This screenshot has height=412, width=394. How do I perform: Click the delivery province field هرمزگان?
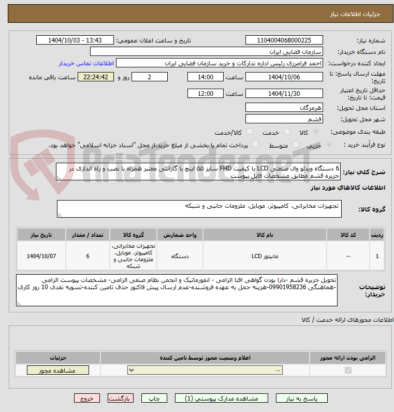pyautogui.click(x=284, y=107)
